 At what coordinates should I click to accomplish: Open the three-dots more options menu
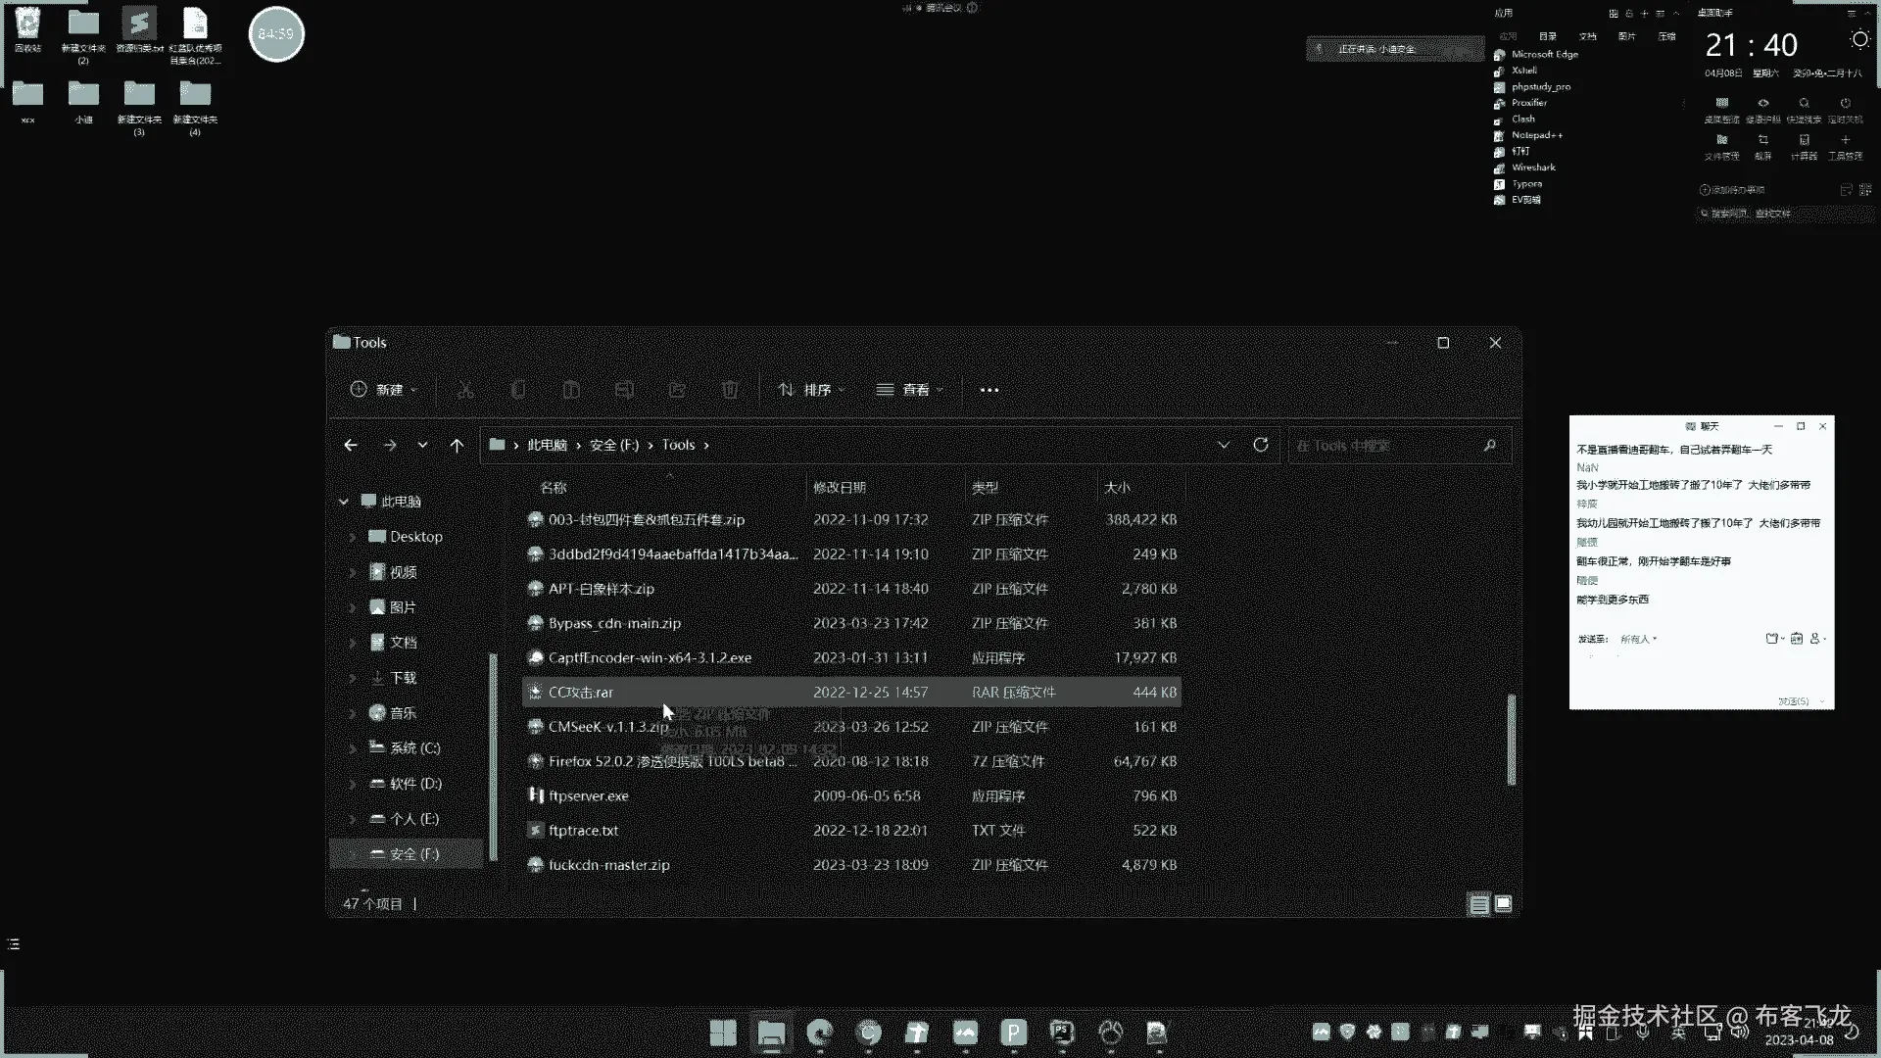tap(989, 390)
